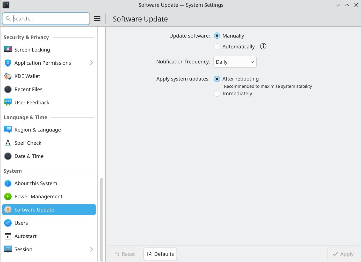The image size is (361, 262).
Task: Open the Notification frequency dropdown
Action: 235,62
